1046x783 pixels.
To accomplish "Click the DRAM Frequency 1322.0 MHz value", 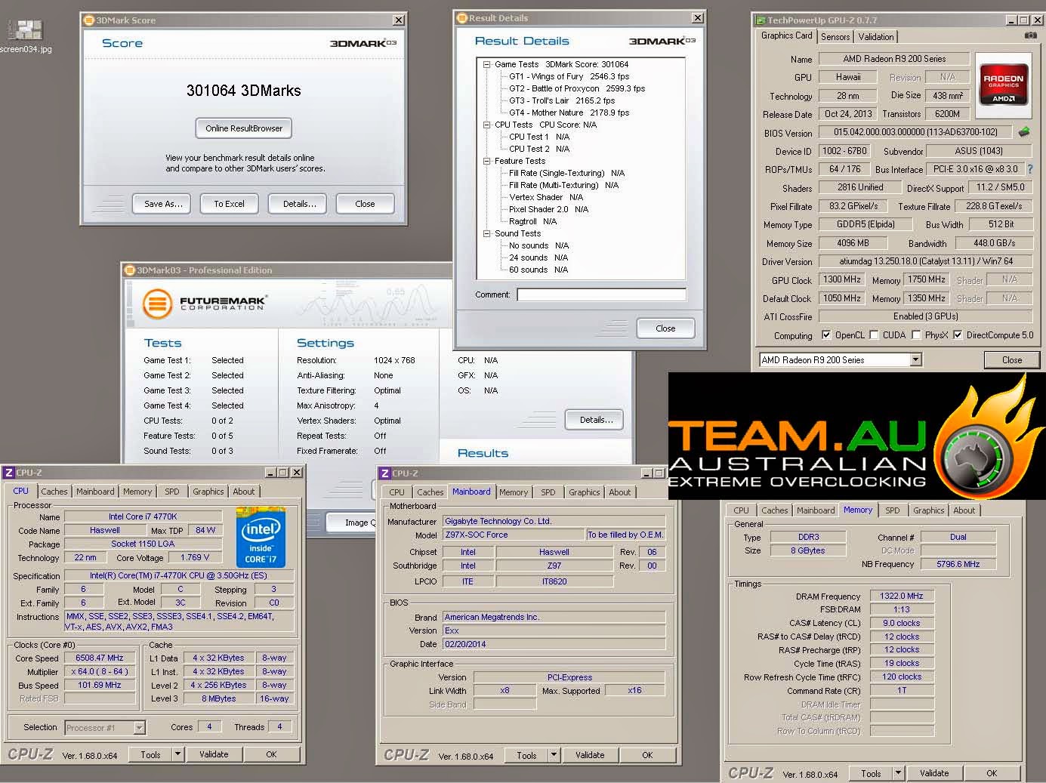I will 902,596.
